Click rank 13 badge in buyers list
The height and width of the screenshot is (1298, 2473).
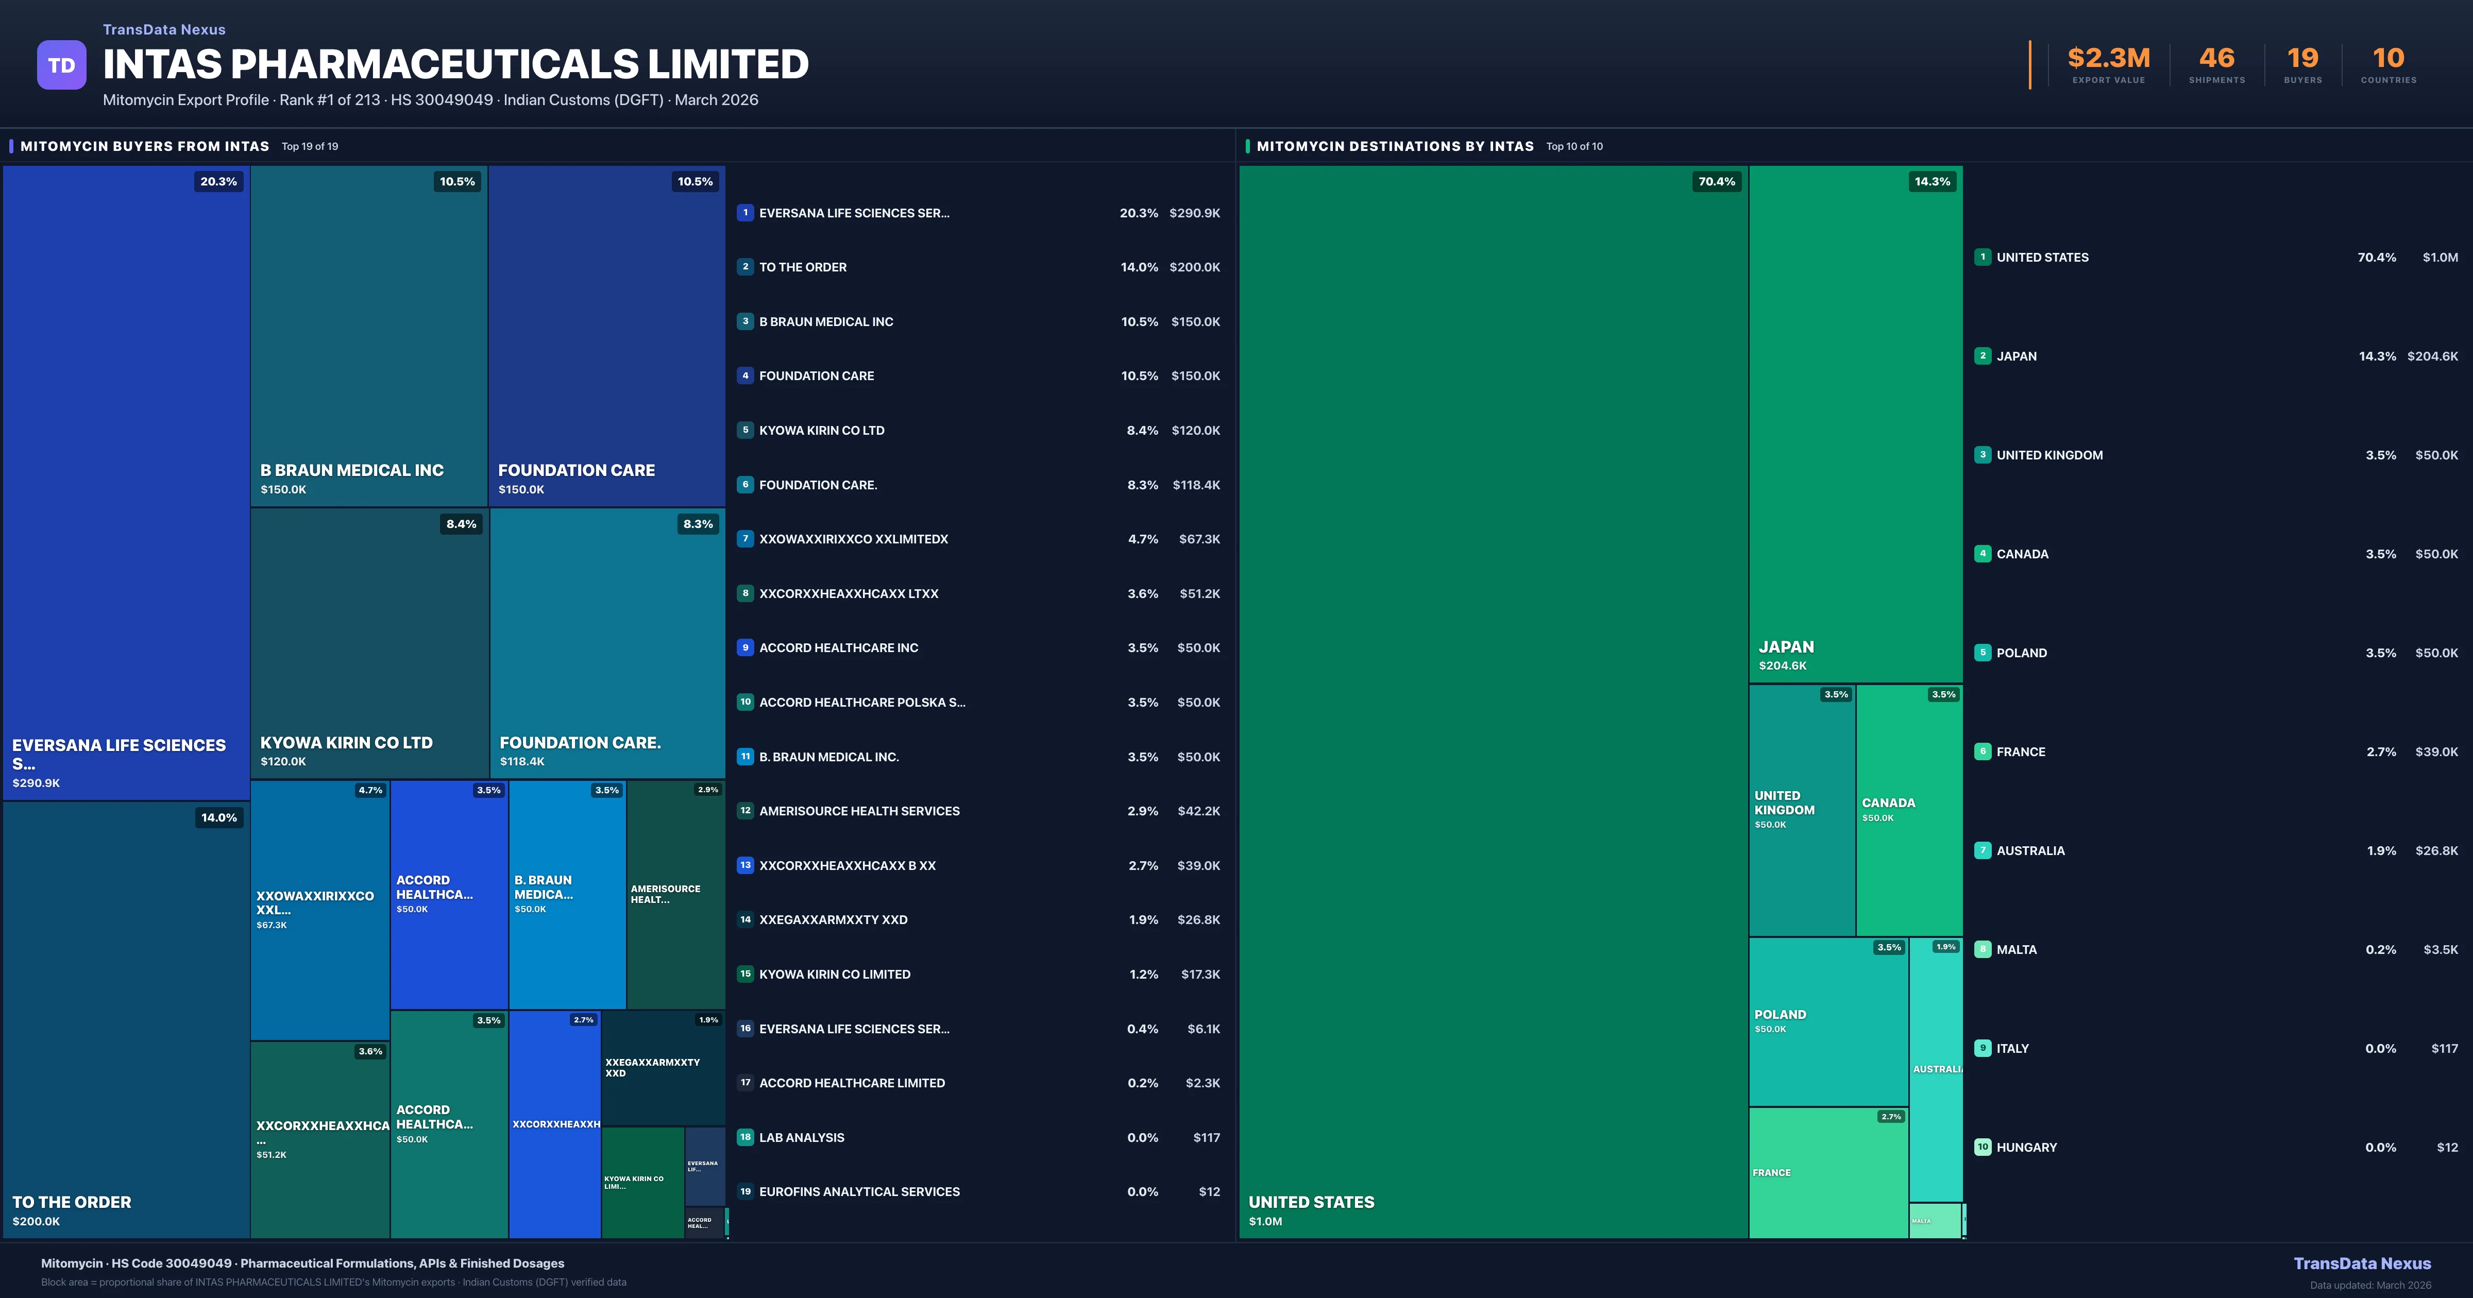point(745,865)
